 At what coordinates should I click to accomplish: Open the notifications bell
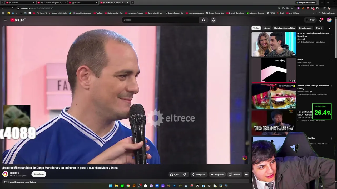coord(321,20)
